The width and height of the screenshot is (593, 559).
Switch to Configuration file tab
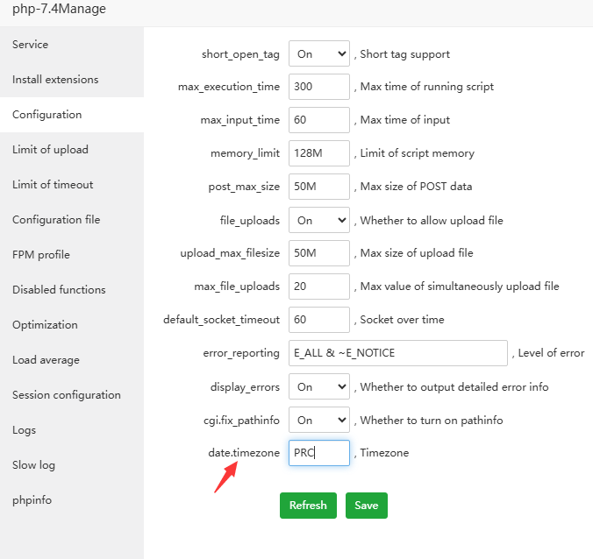pos(56,220)
